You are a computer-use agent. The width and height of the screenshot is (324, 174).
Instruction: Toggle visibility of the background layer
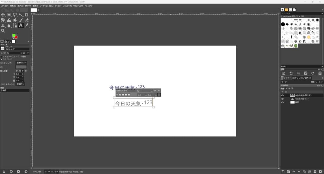pyautogui.click(x=283, y=102)
